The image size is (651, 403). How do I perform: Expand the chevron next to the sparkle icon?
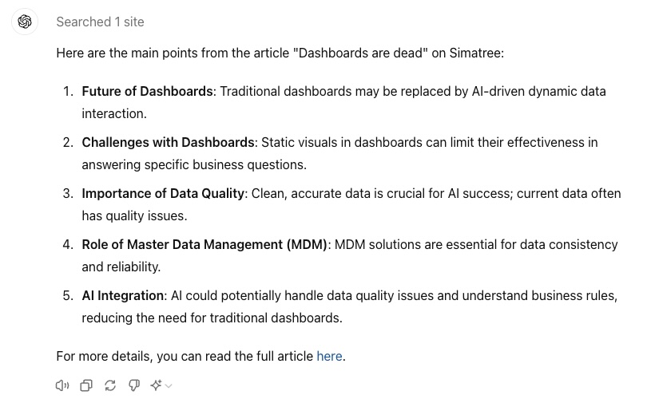(x=169, y=386)
